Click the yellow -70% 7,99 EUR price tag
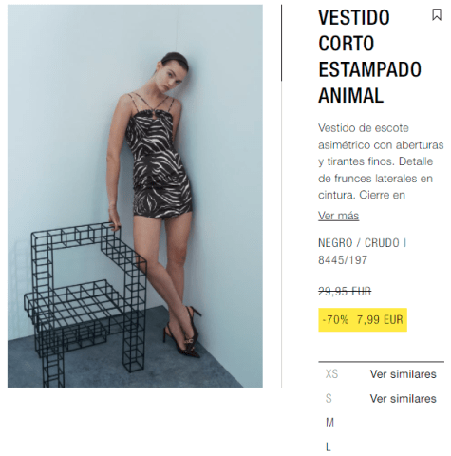Image resolution: width=451 pixels, height=456 pixels. pyautogui.click(x=363, y=320)
